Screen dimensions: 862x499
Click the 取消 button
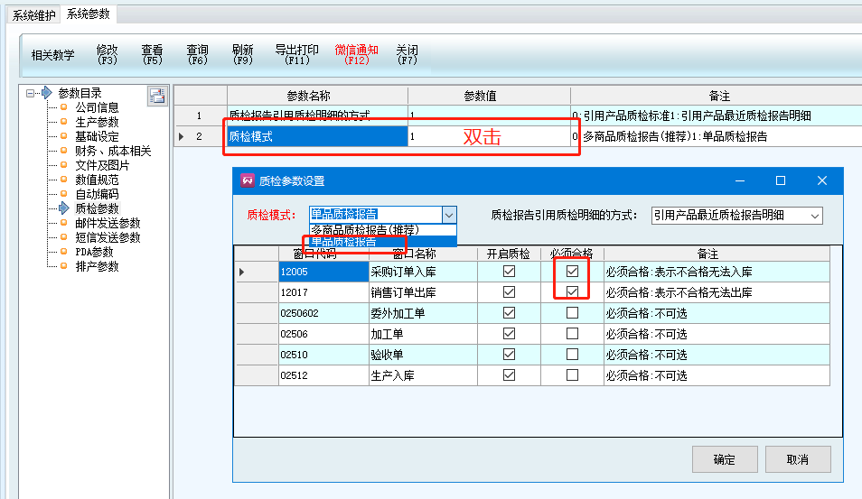[797, 459]
